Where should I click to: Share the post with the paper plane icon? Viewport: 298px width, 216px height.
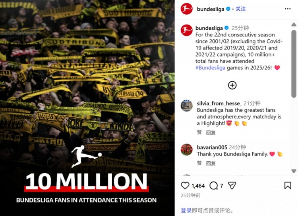pyautogui.click(x=232, y=185)
